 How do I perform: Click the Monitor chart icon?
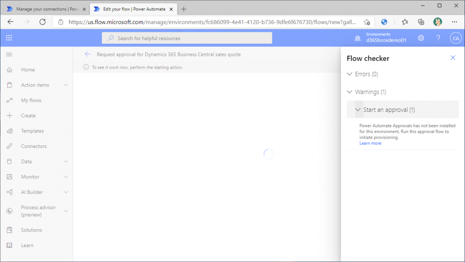(10, 177)
